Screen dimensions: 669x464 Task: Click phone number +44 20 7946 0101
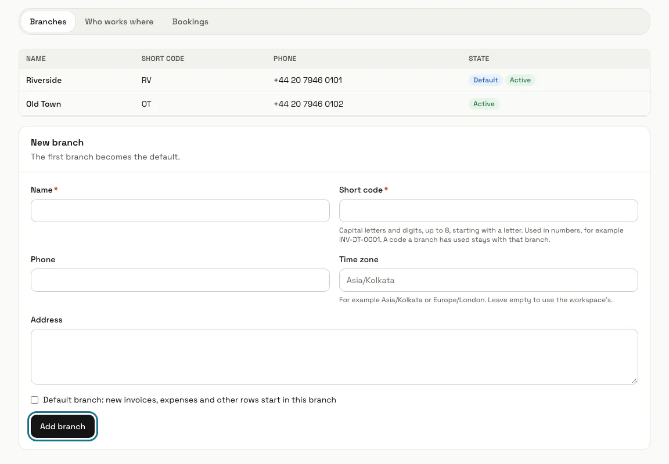coord(308,80)
